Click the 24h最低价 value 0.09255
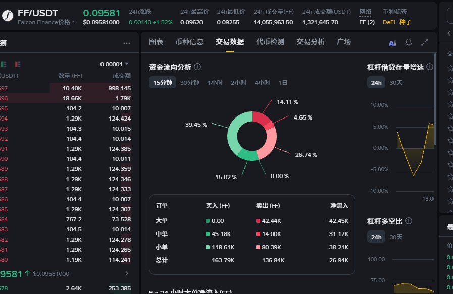This screenshot has width=453, height=294. point(228,22)
